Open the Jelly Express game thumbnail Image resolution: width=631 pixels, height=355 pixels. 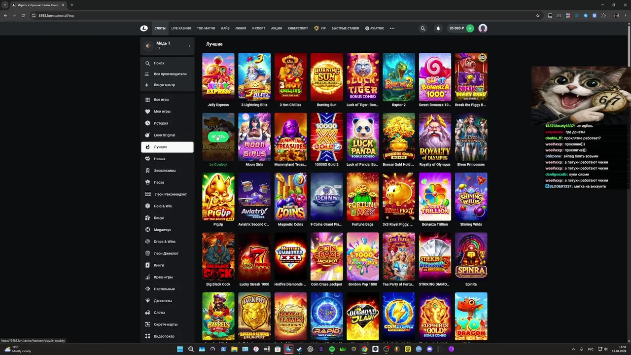[218, 76]
